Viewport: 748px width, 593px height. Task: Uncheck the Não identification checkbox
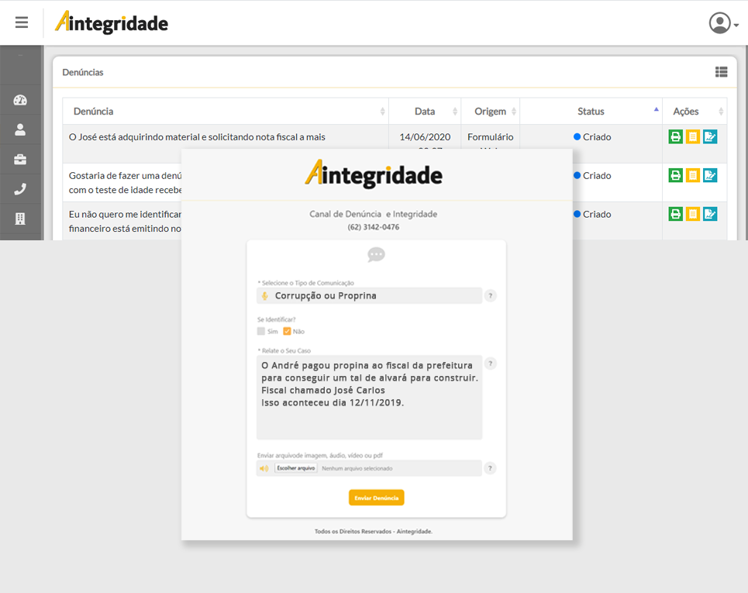pos(287,331)
